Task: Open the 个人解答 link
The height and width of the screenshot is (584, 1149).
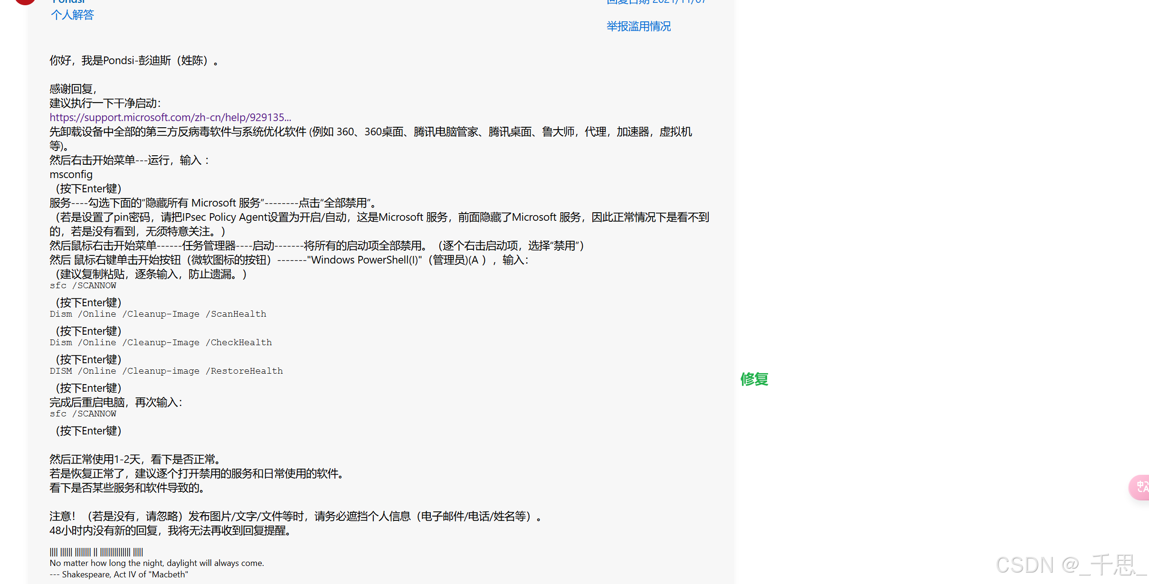Action: 72,15
